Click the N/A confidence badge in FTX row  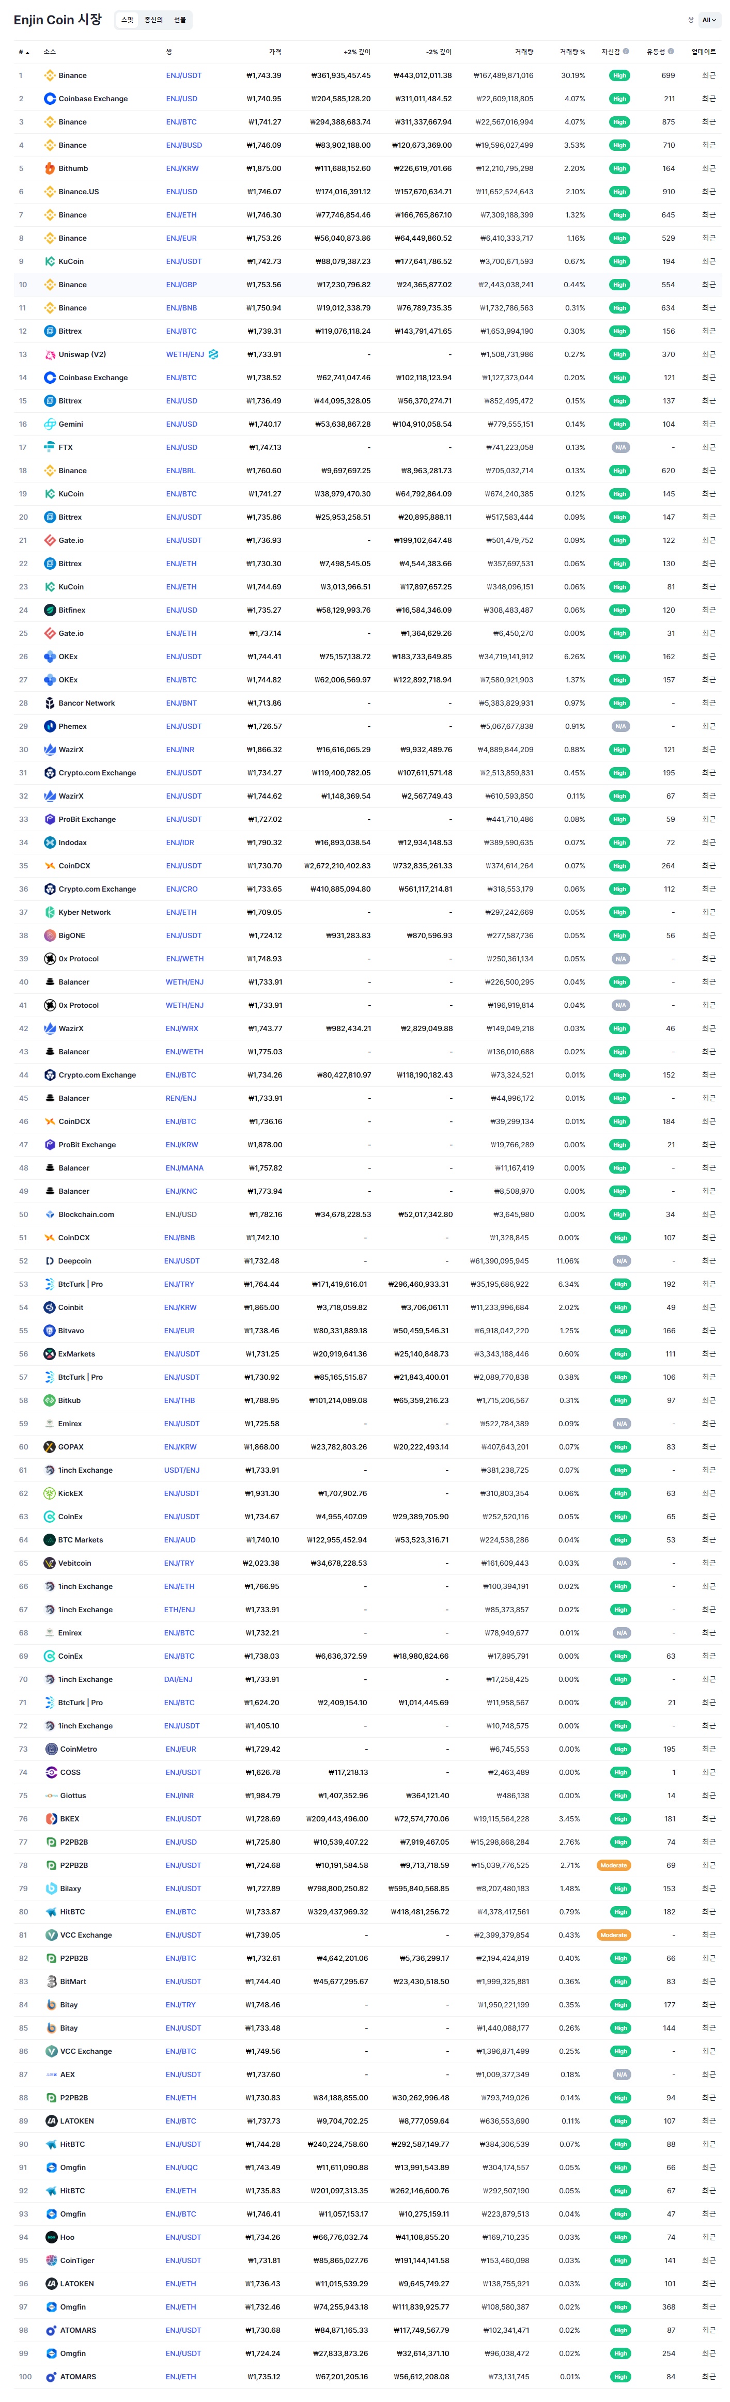[x=619, y=447]
